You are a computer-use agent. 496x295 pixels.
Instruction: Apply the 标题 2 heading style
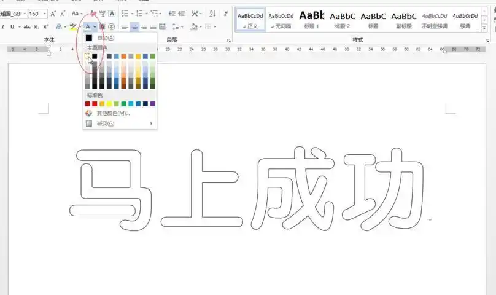(343, 20)
